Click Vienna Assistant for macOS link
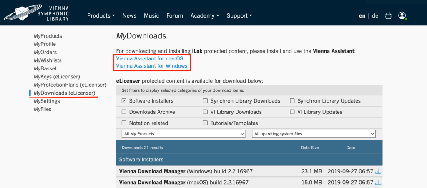The width and height of the screenshot is (427, 188). click(150, 58)
